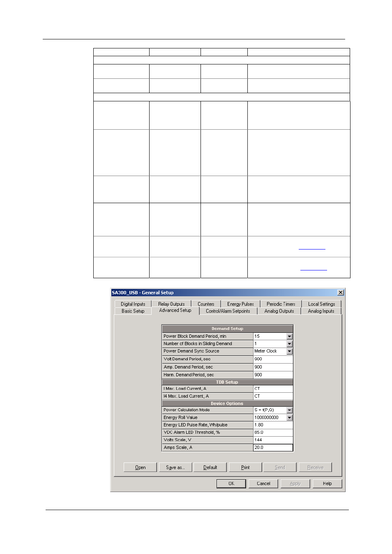Switch to the Digital Inputs tab
Viewport: 392px width, 554px height.
[133, 304]
